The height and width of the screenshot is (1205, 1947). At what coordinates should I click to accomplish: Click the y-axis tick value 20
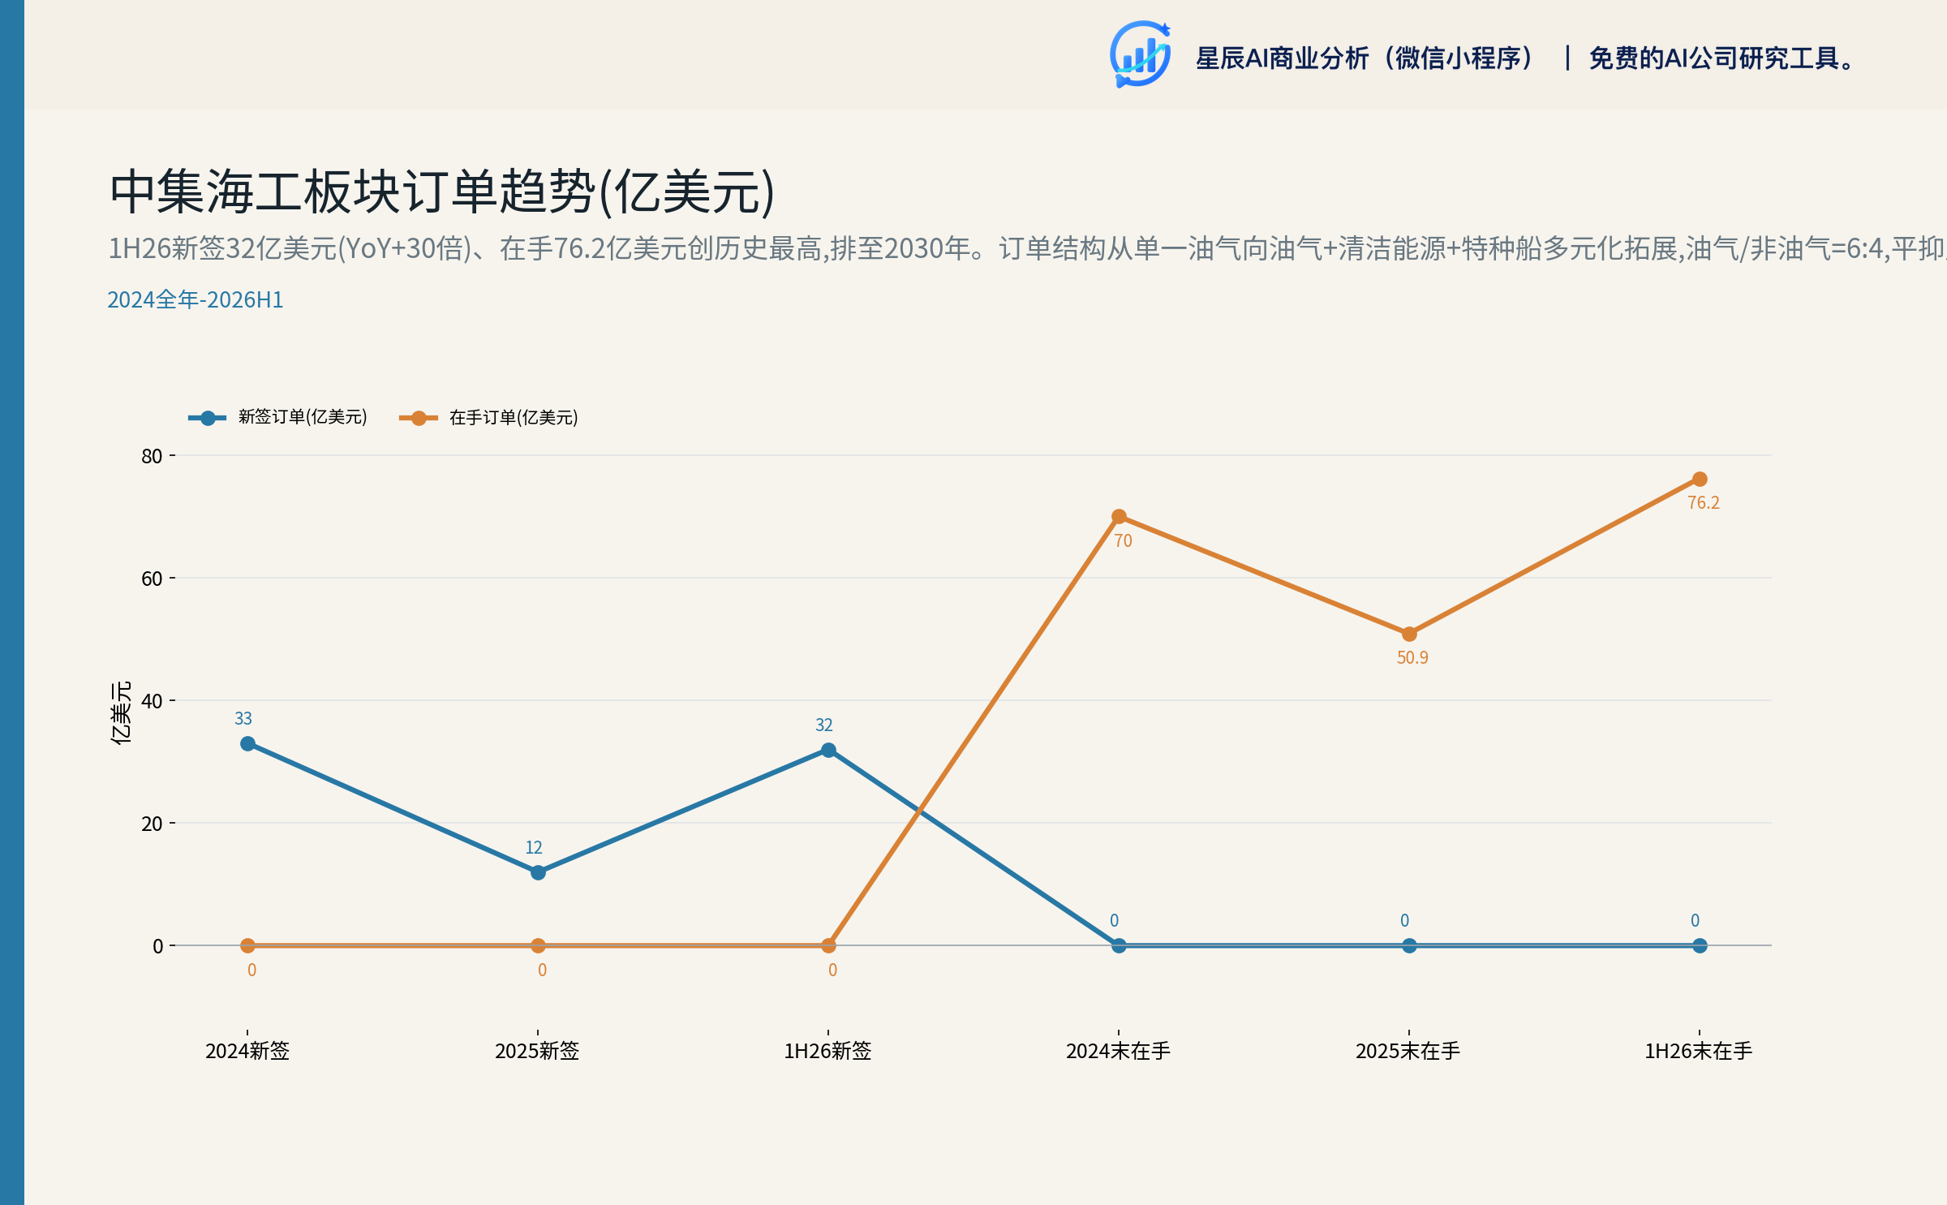[x=152, y=824]
